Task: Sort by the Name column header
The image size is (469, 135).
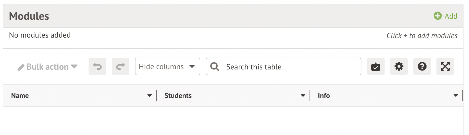Action: click(x=20, y=96)
